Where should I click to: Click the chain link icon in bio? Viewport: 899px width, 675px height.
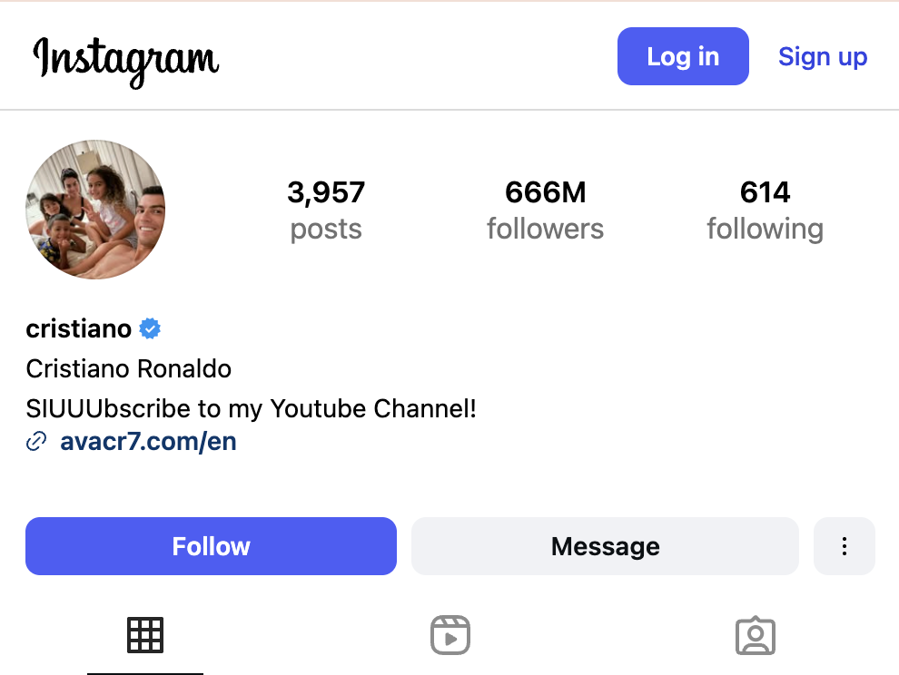click(x=36, y=443)
